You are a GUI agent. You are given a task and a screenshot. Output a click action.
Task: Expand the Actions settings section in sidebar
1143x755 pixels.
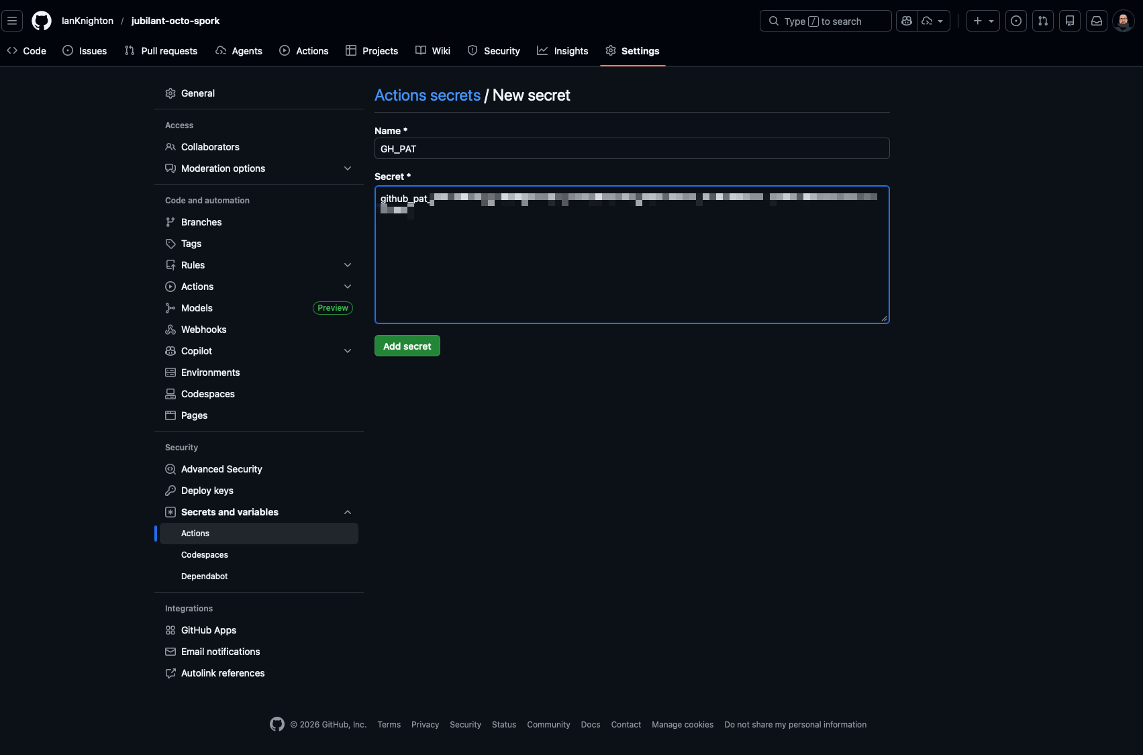[259, 287]
